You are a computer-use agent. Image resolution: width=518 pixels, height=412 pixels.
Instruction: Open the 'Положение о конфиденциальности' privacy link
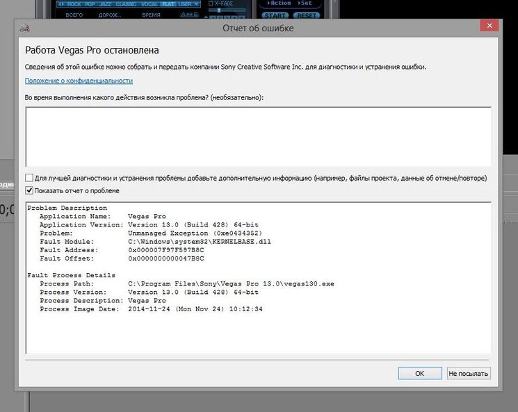click(x=79, y=81)
